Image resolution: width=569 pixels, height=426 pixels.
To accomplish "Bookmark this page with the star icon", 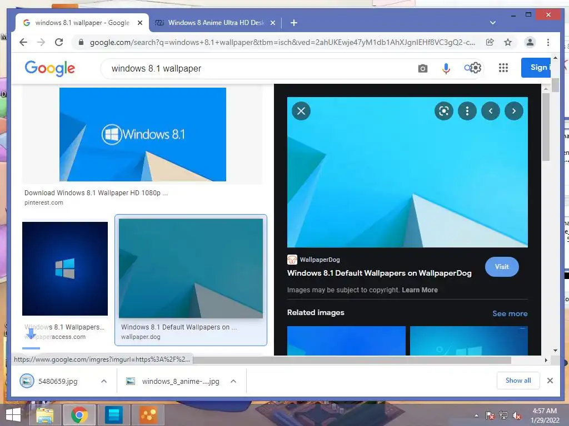I will [x=508, y=42].
